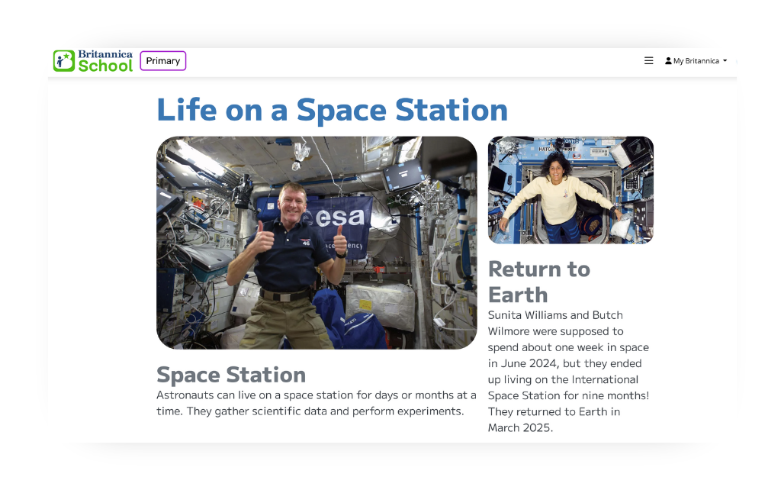Click the white bag in the floating astronaut's hand

[x=621, y=227]
